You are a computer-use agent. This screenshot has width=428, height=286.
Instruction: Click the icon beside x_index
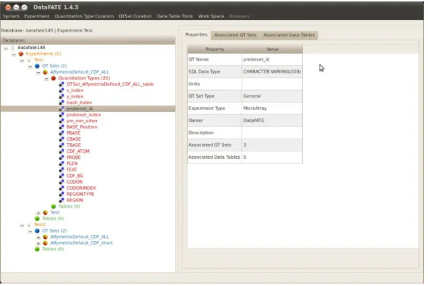(x=62, y=90)
